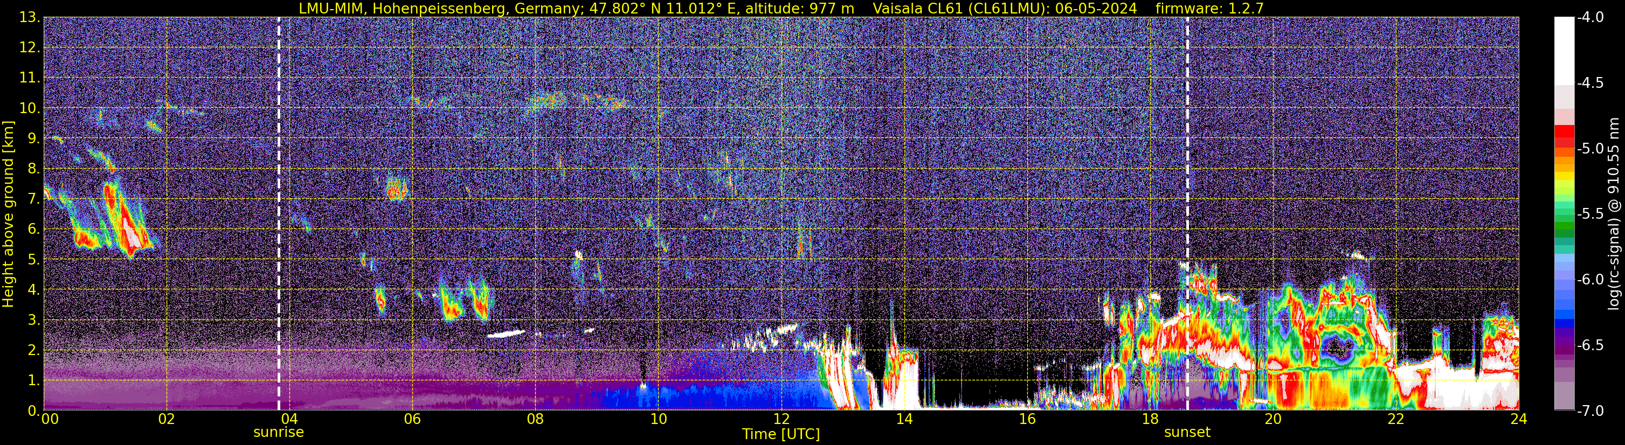1625x445 pixels.
Task: Click time axis tick '18'
Action: 1150,419
